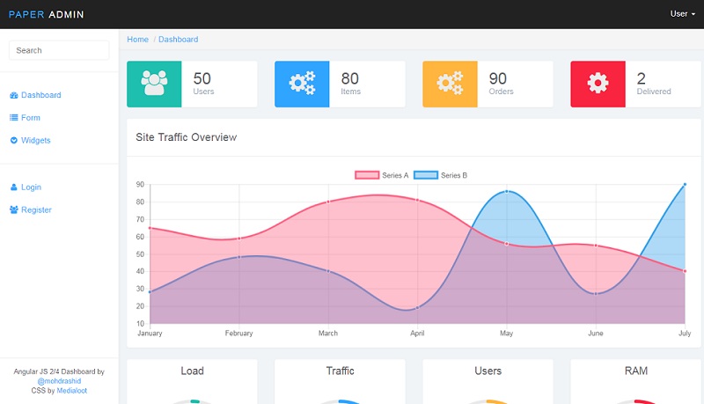Click the red Delivered gear icon tile
Image resolution: width=704 pixels, height=404 pixels.
click(598, 84)
